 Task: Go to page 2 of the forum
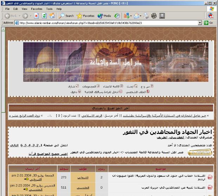[x=37, y=145]
